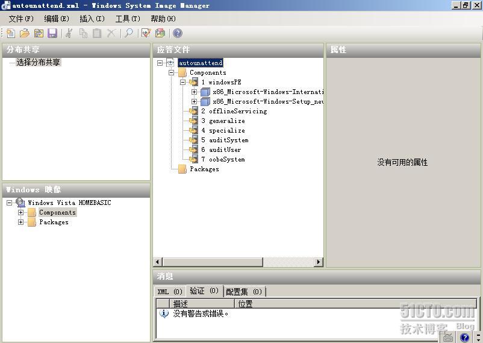Open the 工具(T) menu
Screen dimensions: 483x343
click(128, 19)
